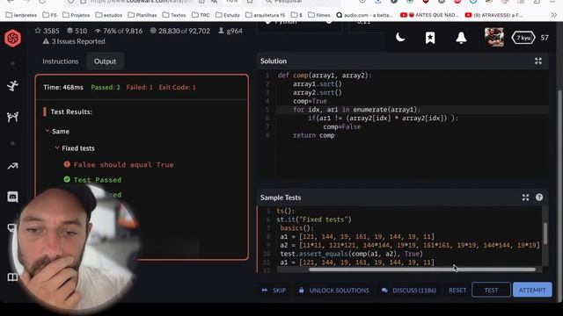
Task: Open the leaderboard trending arrow icon
Action: click(x=13, y=166)
